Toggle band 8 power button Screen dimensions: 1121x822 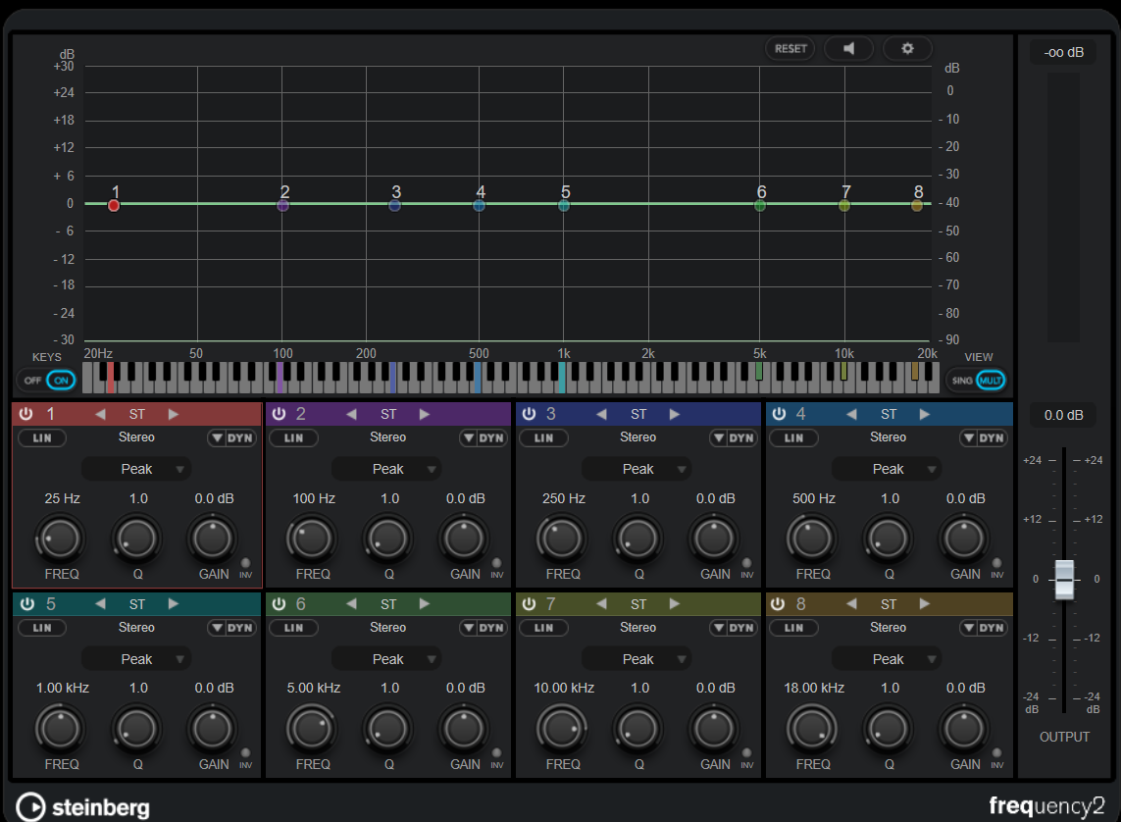(779, 604)
